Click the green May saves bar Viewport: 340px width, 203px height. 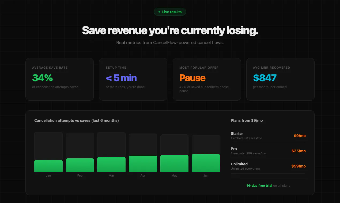tap(174, 163)
